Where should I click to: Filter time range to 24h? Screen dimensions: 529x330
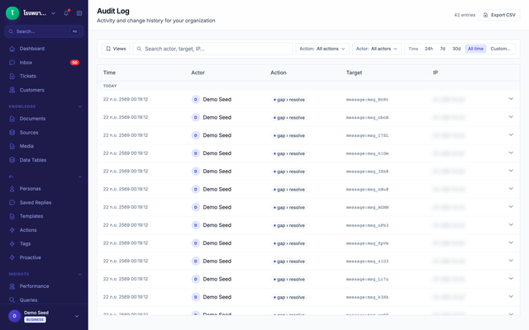pyautogui.click(x=428, y=49)
